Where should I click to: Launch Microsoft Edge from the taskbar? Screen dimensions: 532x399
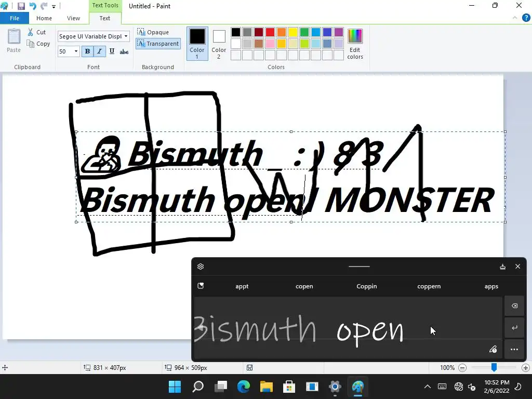coord(244,387)
